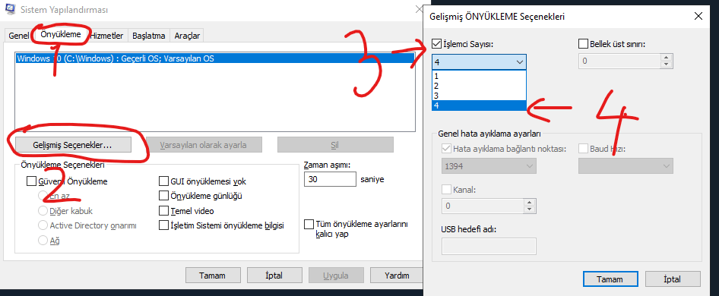Screen dimensions: 719x296
Task: Check İşletim Sistemi önyükleme bilgisi option
Action: click(163, 225)
